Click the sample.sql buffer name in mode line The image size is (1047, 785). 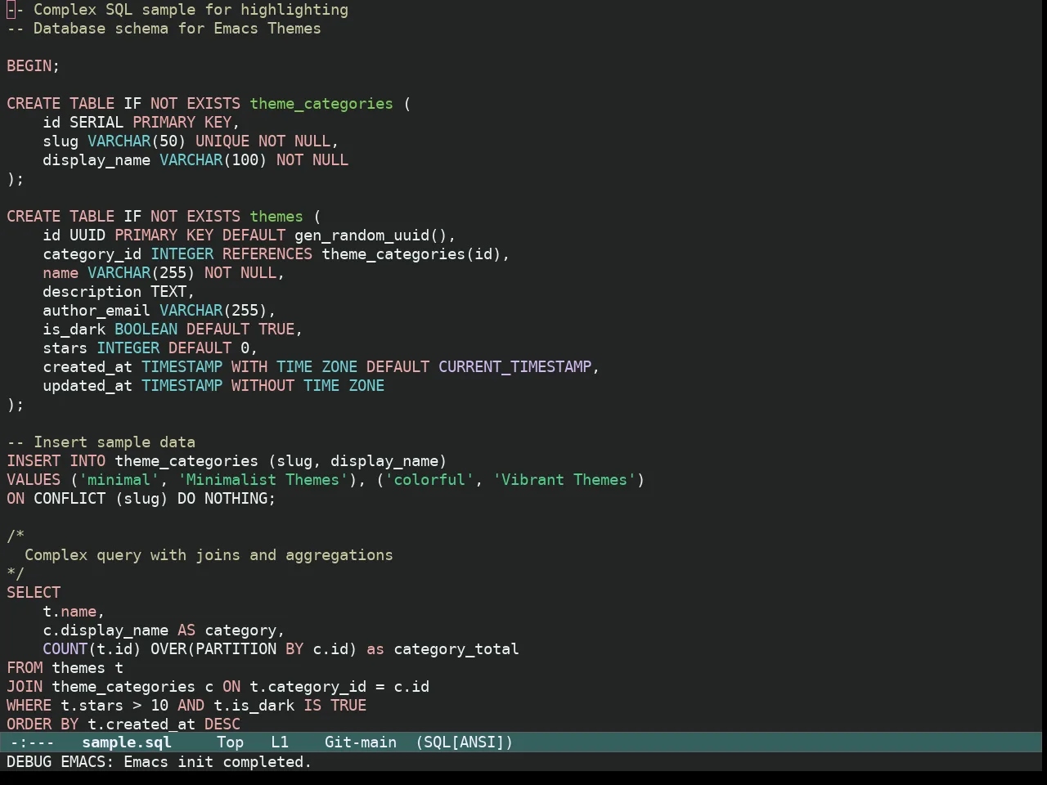pos(127,742)
